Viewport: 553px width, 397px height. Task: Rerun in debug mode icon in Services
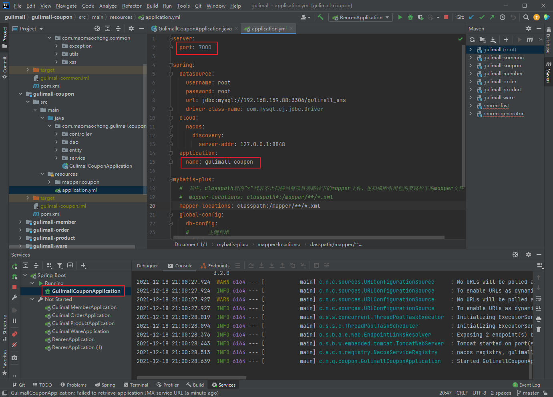click(x=14, y=277)
